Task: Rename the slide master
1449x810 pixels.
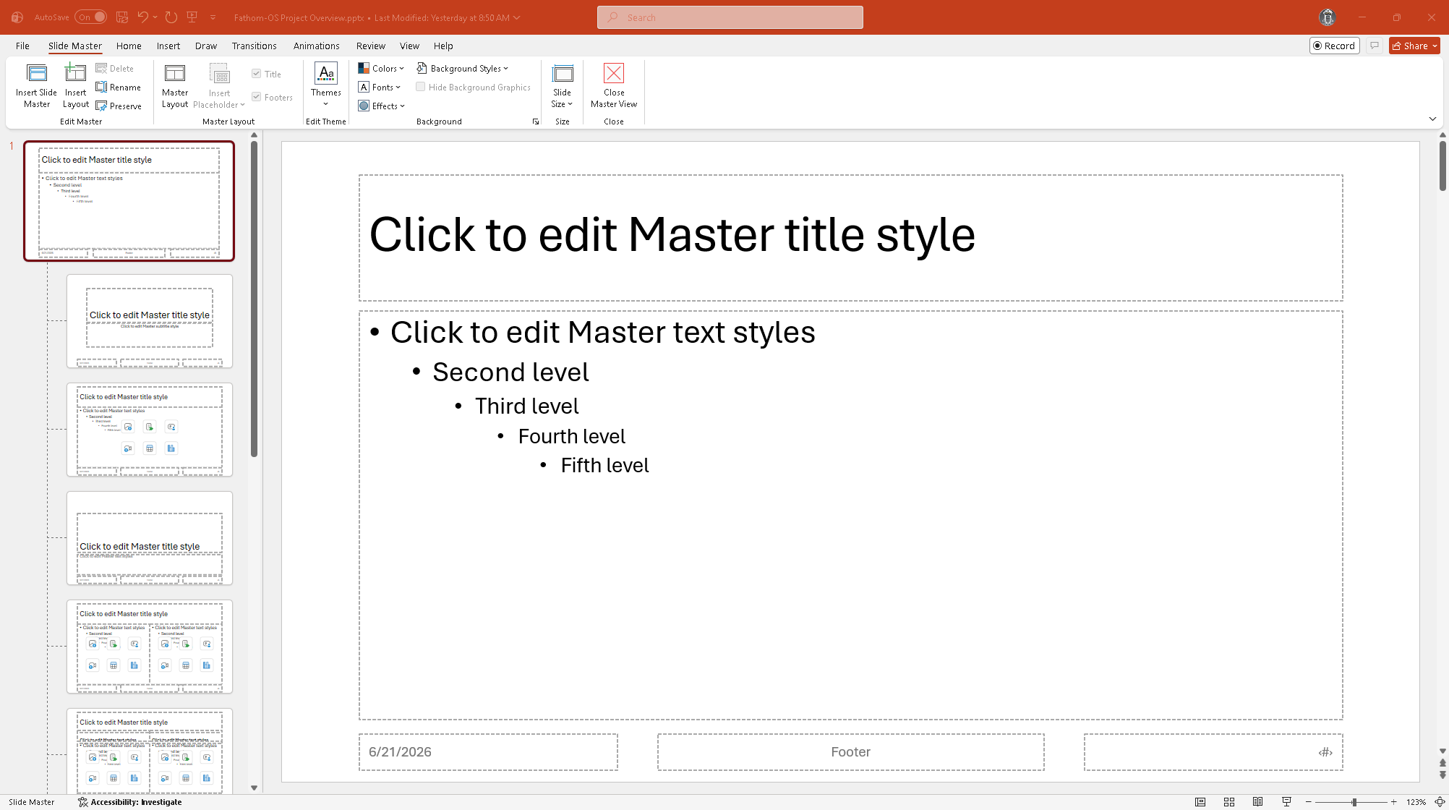Action: (x=119, y=87)
